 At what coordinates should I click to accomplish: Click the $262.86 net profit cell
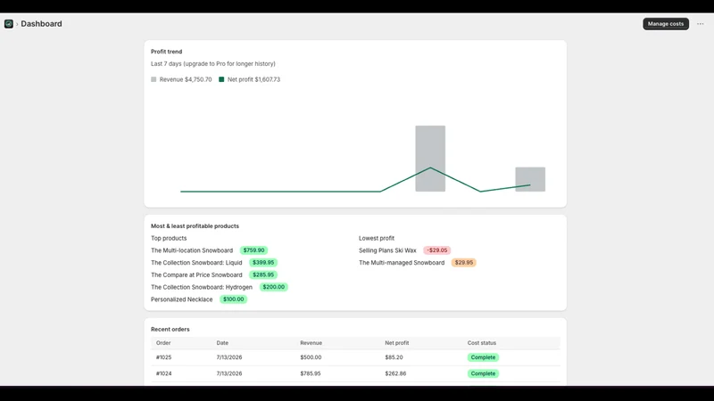[x=395, y=373]
